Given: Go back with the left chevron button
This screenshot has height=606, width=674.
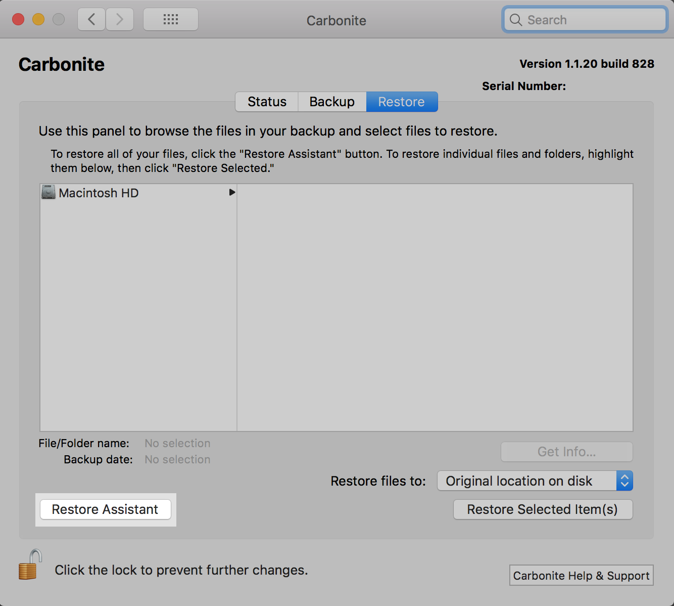Looking at the screenshot, I should 91,20.
